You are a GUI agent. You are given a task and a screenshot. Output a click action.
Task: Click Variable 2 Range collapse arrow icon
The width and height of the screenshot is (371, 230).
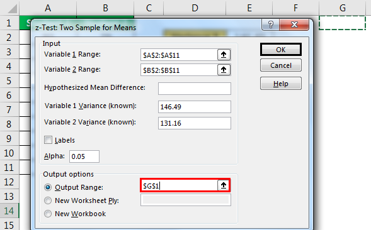pyautogui.click(x=224, y=70)
